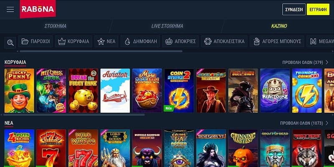Switch to the ΣΤΟΙΧΗΜΑ tab
Viewport: 334px width, 167px height.
point(56,26)
